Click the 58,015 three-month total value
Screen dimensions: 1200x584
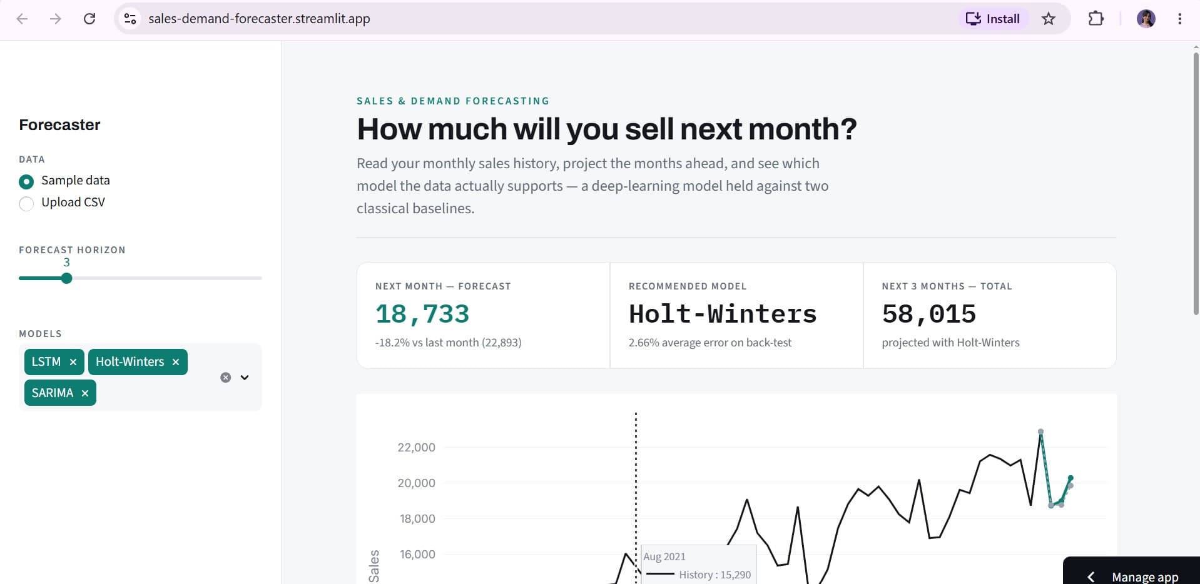(x=929, y=314)
